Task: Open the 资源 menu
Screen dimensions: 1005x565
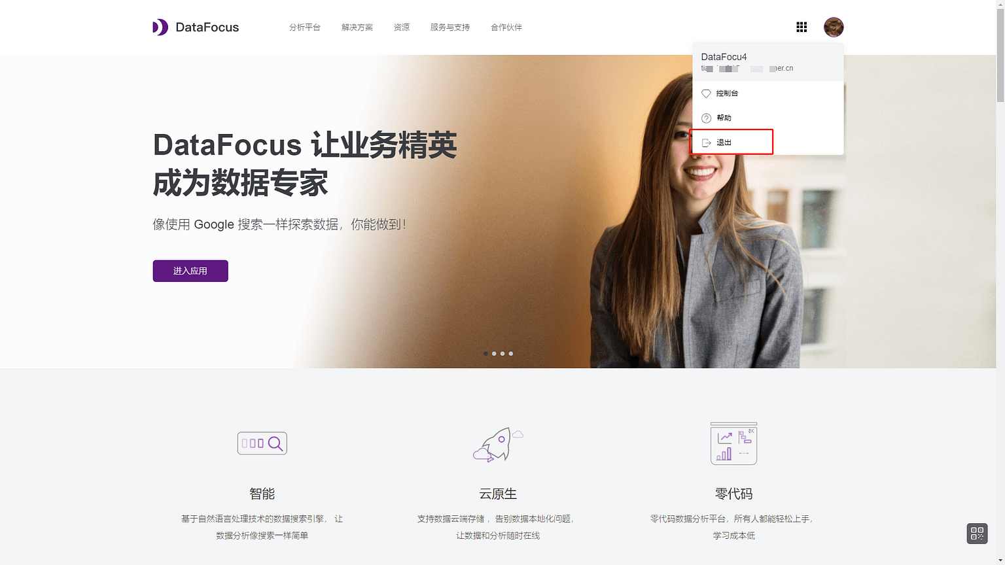Action: pyautogui.click(x=402, y=27)
